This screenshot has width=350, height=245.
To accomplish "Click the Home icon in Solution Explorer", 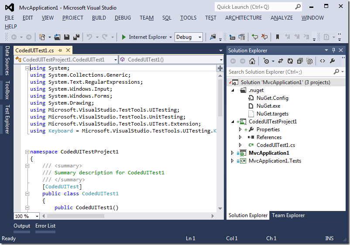I will 252,61.
